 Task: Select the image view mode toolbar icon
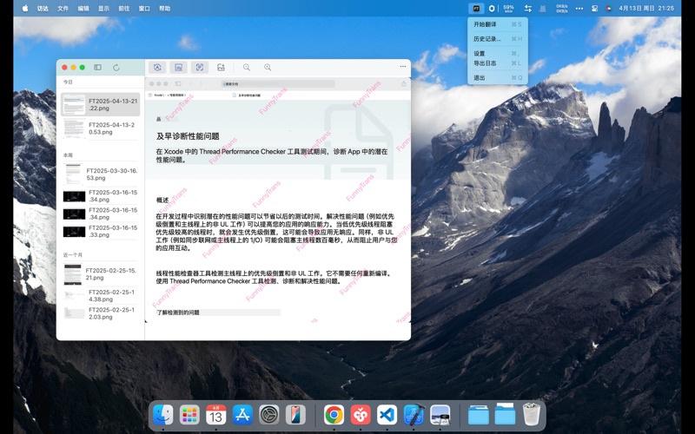[x=178, y=67]
